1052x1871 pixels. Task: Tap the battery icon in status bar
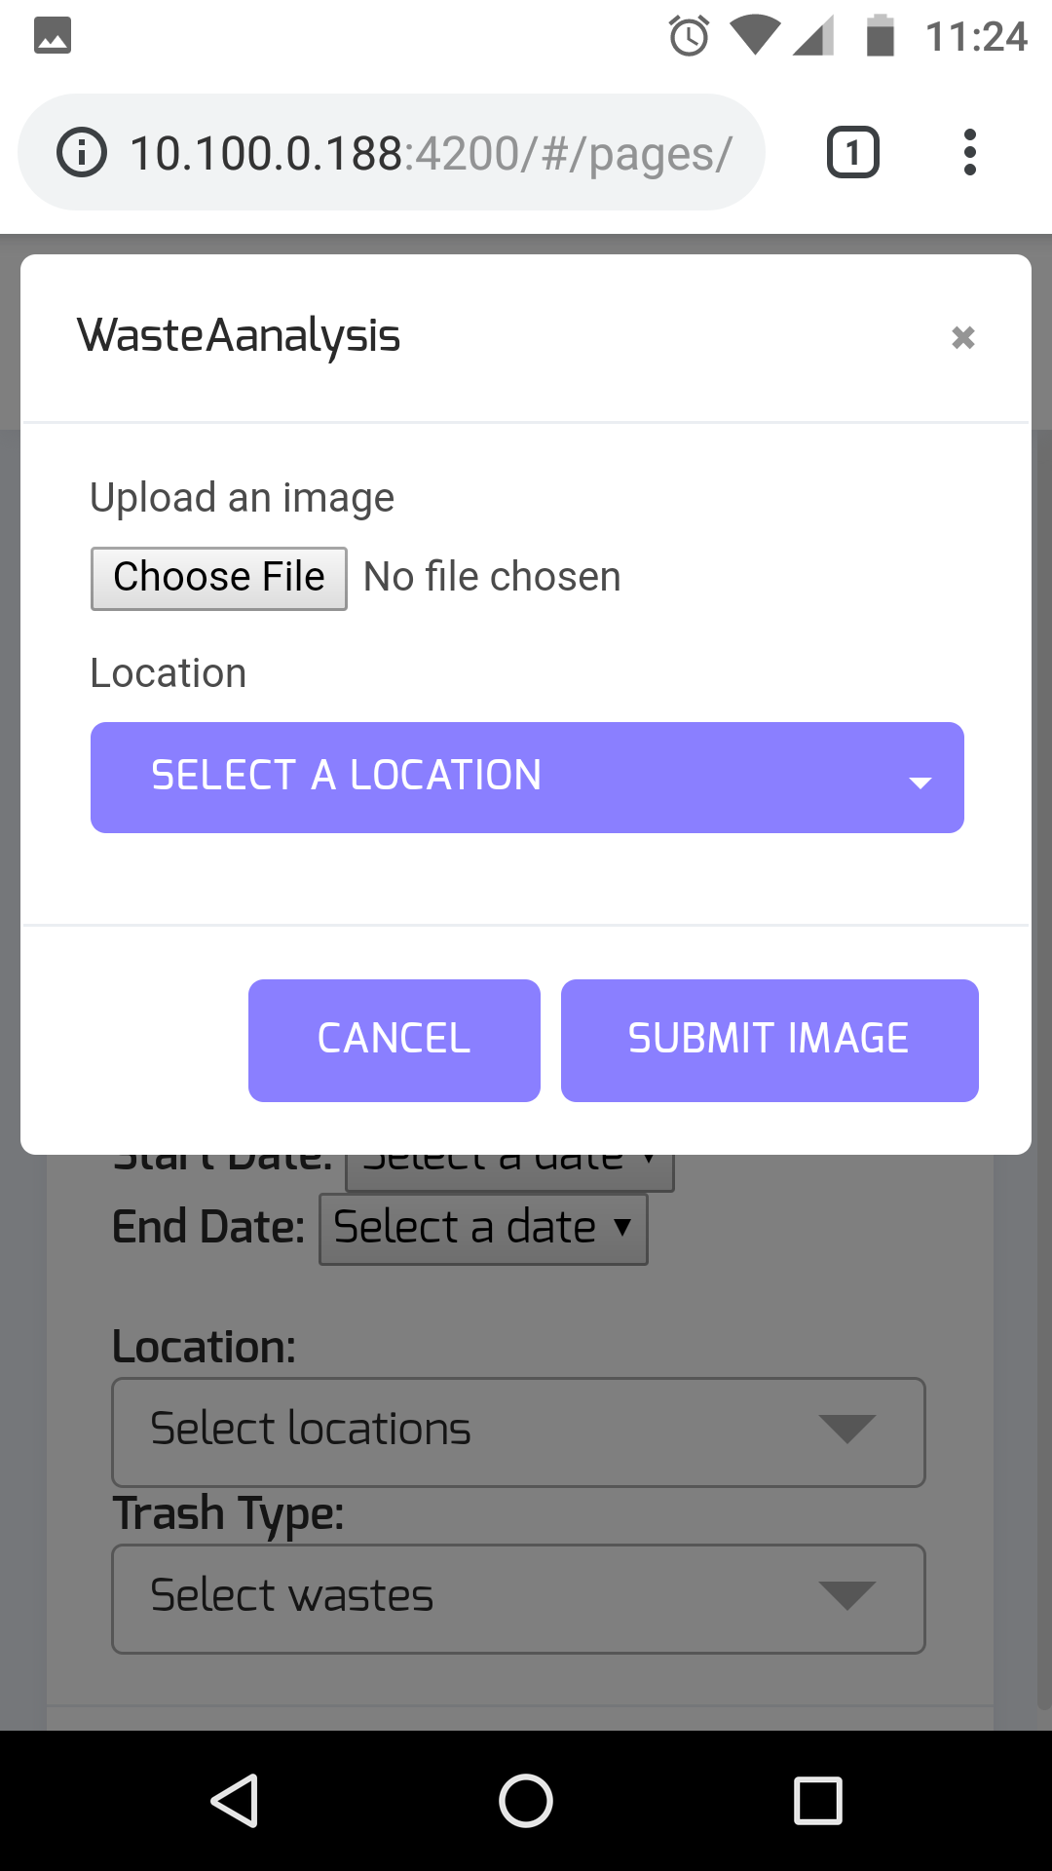pos(881,36)
